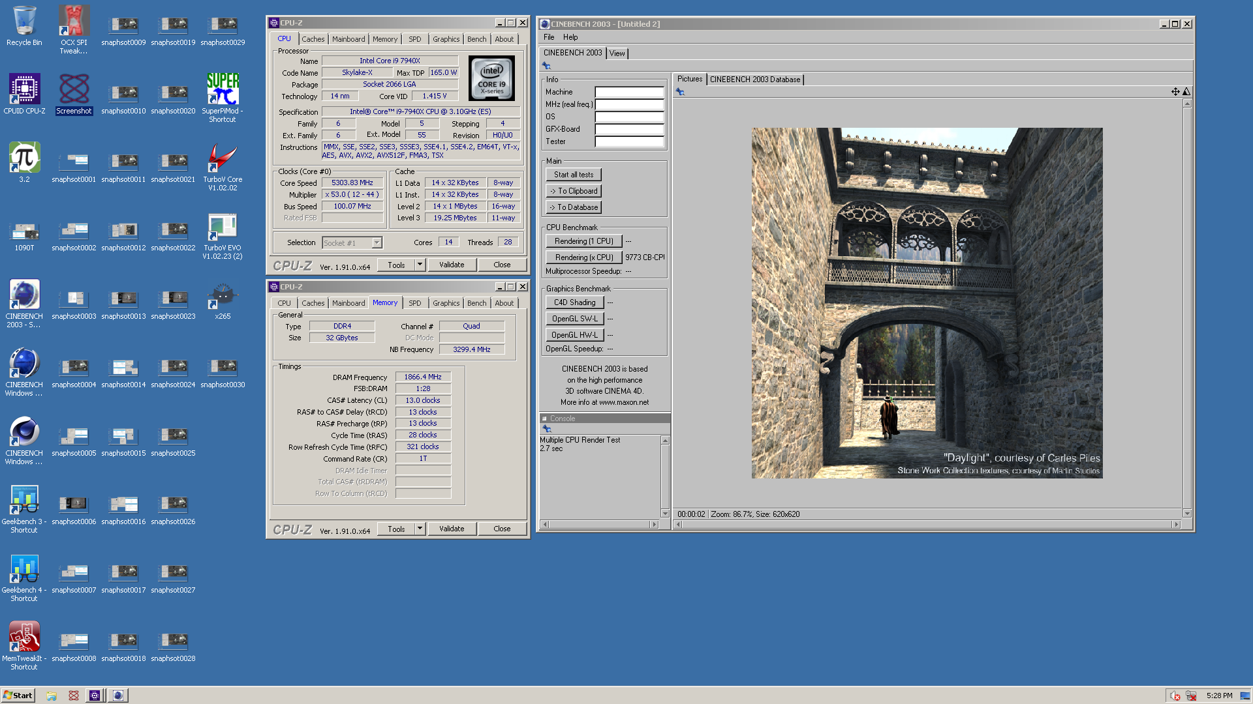Run OpenGL HW-L benchmark
1253x704 pixels.
click(574, 335)
